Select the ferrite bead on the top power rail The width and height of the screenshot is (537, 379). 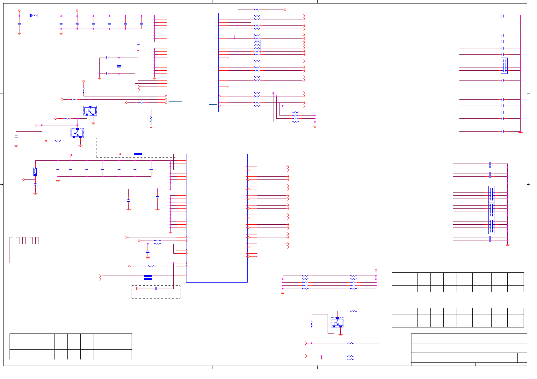click(34, 15)
